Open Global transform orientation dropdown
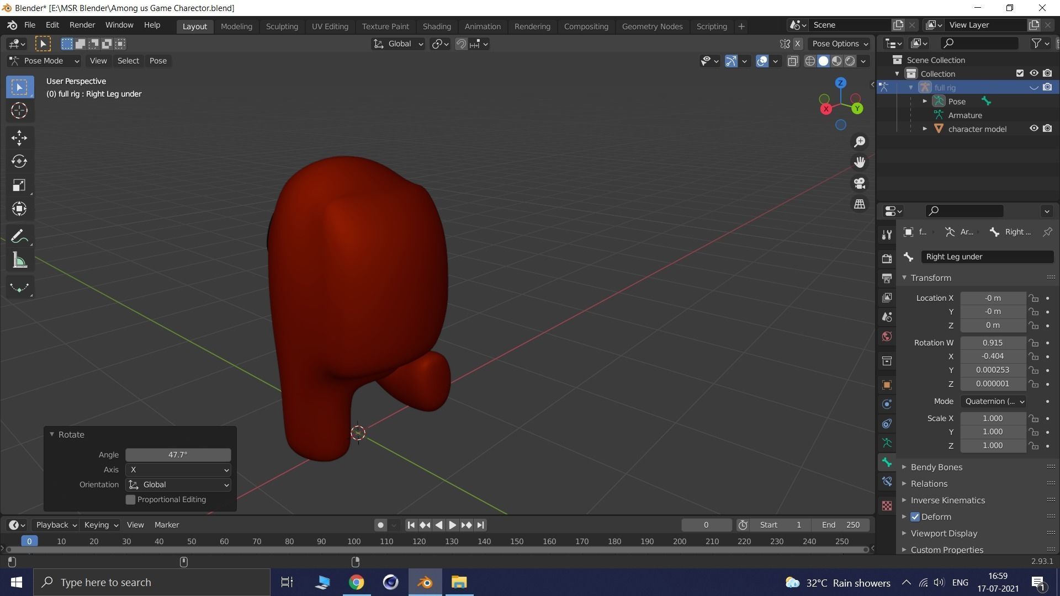 click(398, 44)
